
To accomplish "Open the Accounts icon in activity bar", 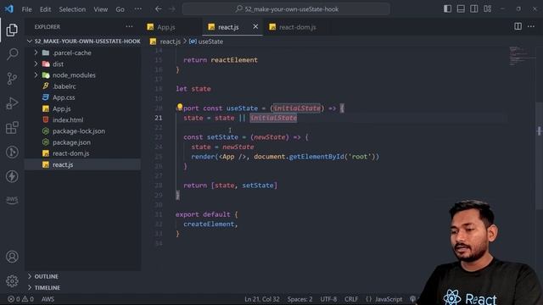I will pos(12,257).
